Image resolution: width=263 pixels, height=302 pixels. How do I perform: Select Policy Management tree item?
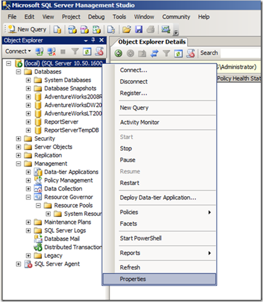coord(68,181)
